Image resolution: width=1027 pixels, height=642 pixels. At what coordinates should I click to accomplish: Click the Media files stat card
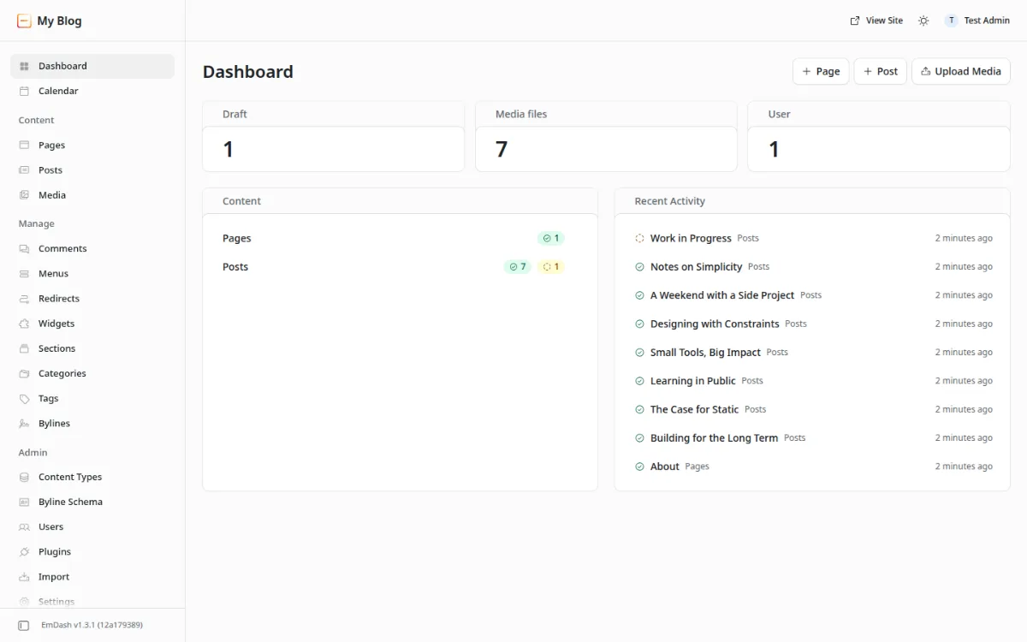click(606, 136)
